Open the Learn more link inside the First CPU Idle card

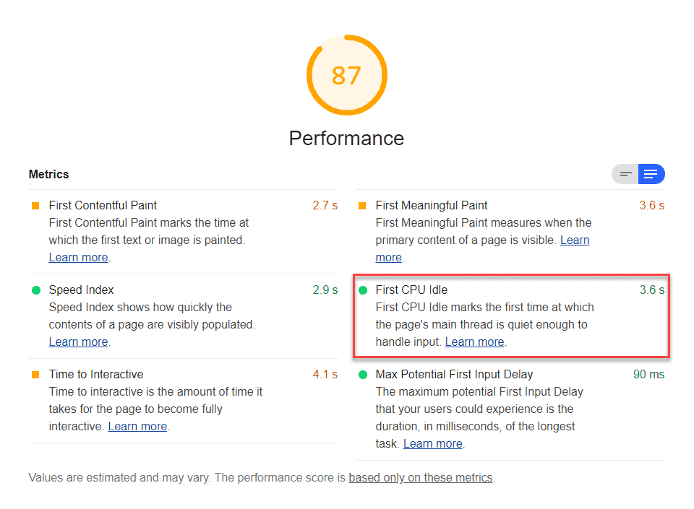474,341
